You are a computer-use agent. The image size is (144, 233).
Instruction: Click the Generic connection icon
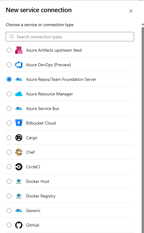[x=19, y=211]
